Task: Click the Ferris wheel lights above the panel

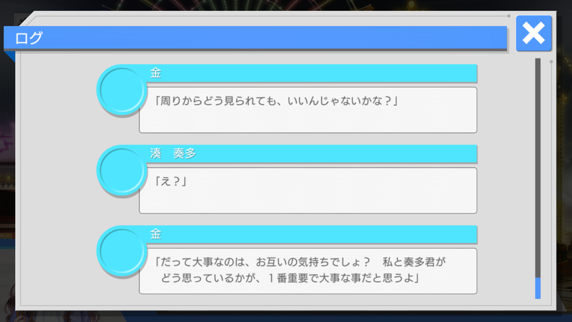Action: [255, 5]
